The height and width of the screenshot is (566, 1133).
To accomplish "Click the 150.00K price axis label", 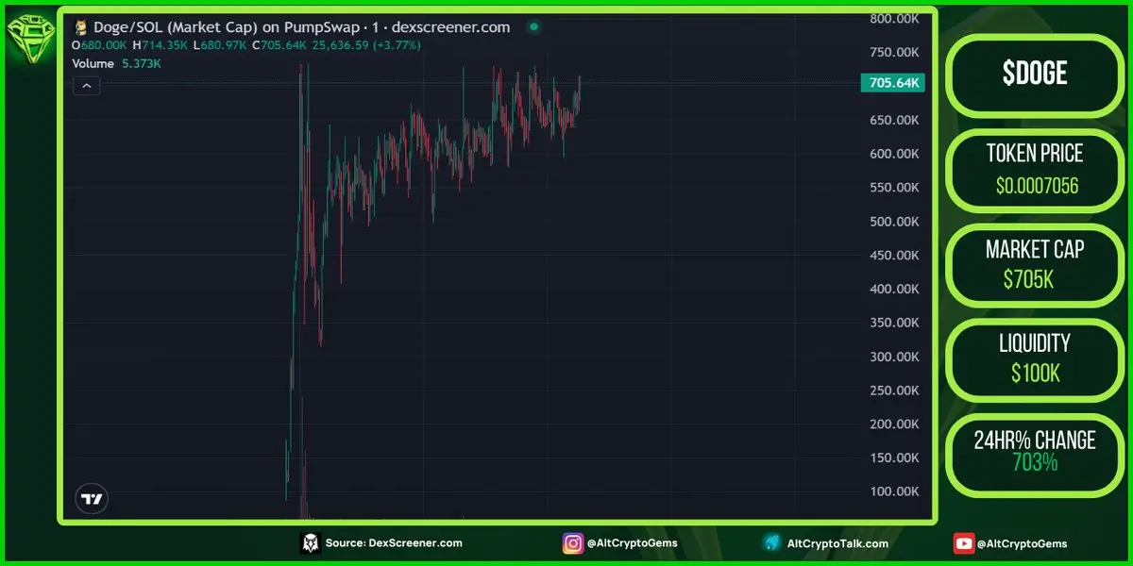I will (893, 458).
